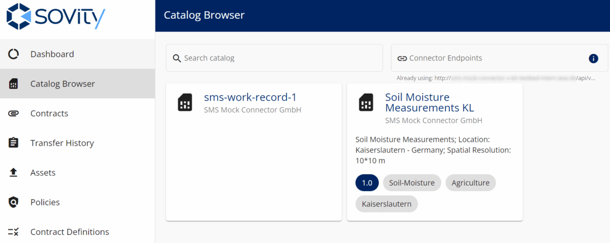Click the Transfer History clipboard icon

14,143
